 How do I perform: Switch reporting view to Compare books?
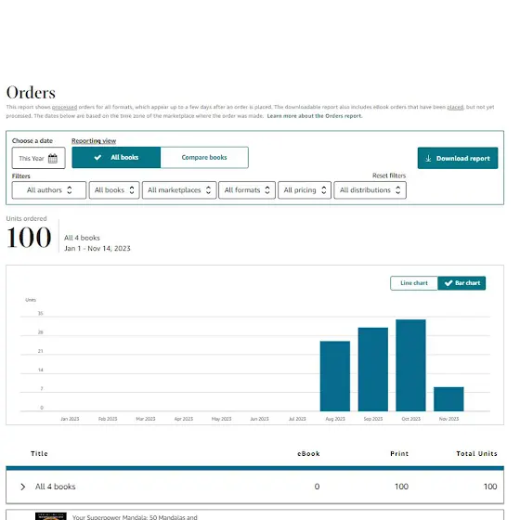(204, 158)
